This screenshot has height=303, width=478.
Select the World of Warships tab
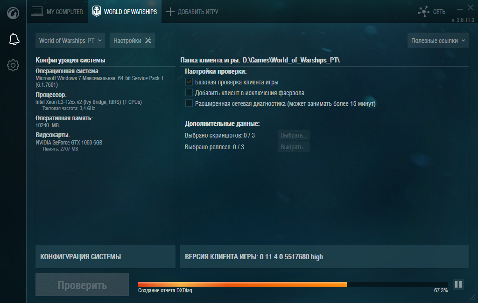click(x=125, y=12)
